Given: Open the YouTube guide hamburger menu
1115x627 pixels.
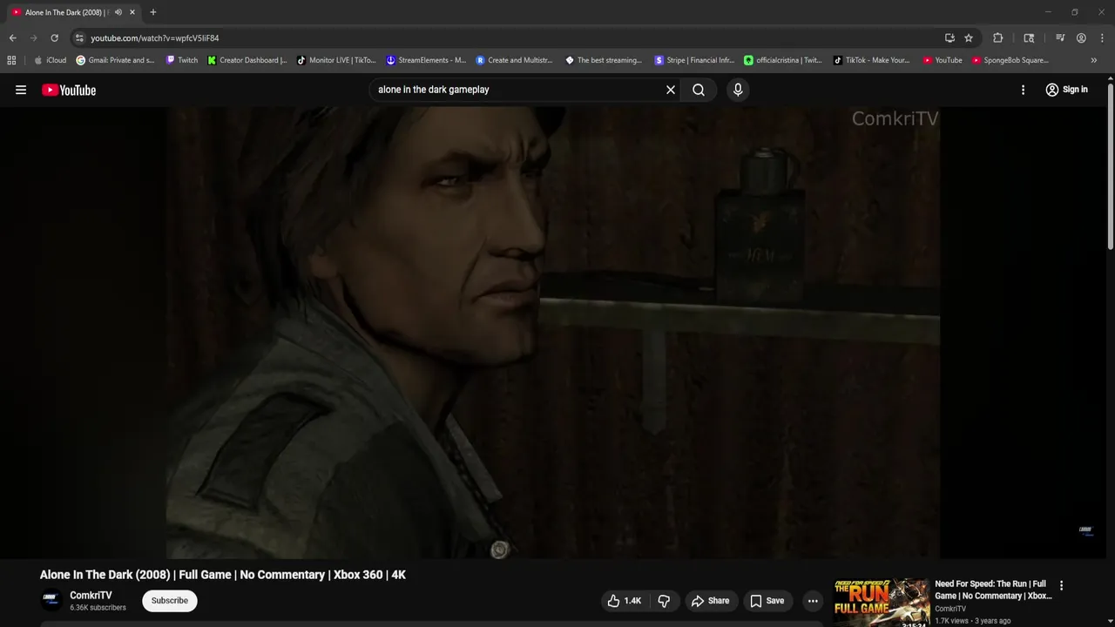Looking at the screenshot, I should click(x=21, y=90).
